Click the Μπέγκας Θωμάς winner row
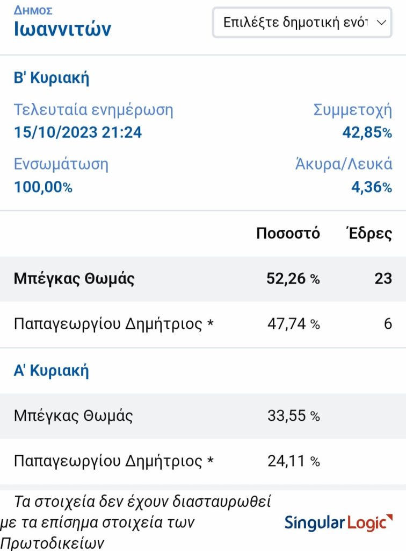Screen dimensions: 406x551 203,279
